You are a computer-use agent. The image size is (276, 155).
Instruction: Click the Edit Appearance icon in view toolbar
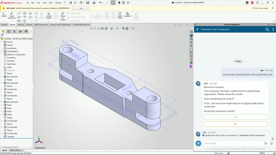tap(123, 28)
